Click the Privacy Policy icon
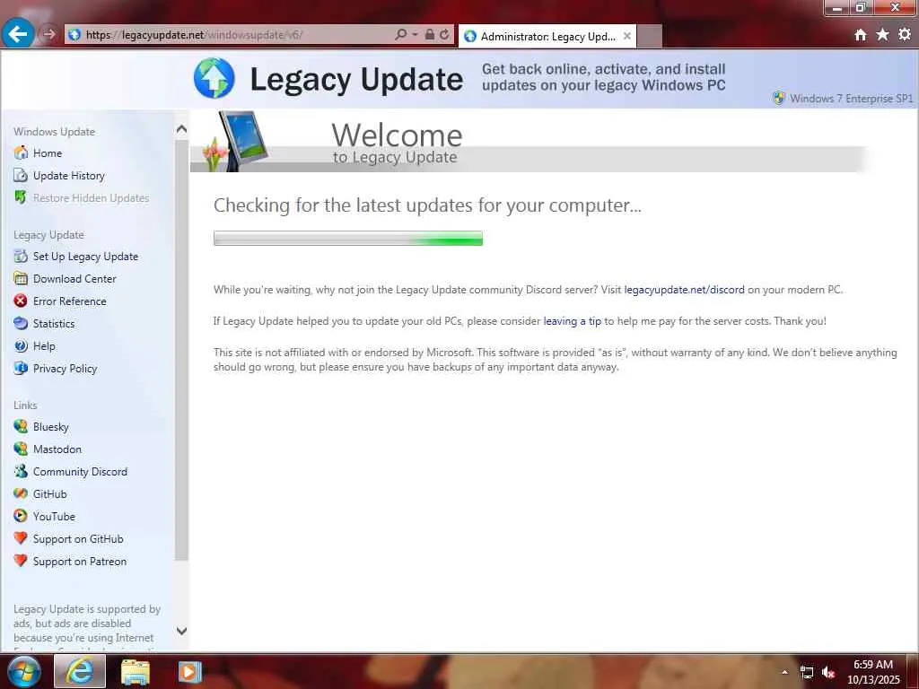Viewport: 919px width, 689px height. click(21, 368)
